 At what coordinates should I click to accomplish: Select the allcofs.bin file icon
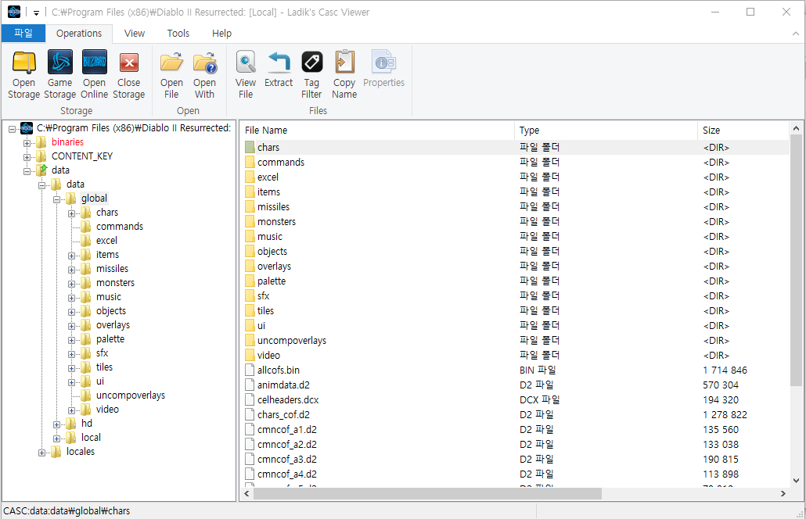pyautogui.click(x=250, y=370)
